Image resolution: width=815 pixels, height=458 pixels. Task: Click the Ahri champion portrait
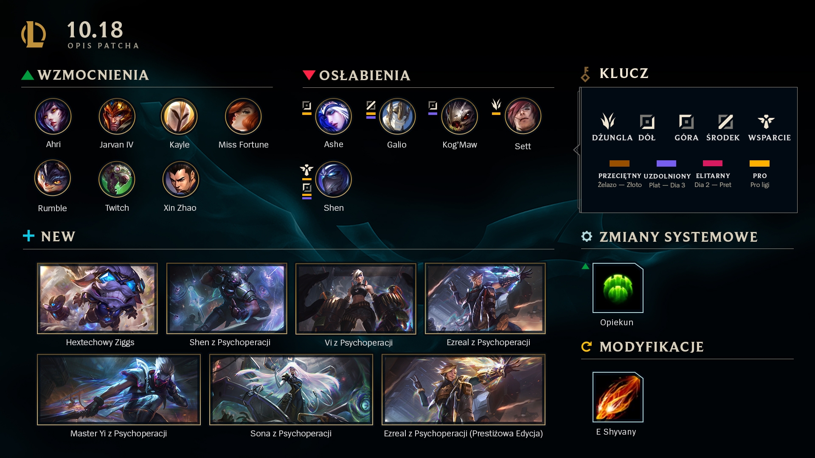(x=53, y=116)
